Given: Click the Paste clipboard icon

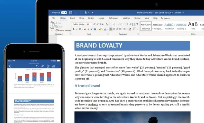Looking at the screenshot, I should pyautogui.click(x=52, y=24).
